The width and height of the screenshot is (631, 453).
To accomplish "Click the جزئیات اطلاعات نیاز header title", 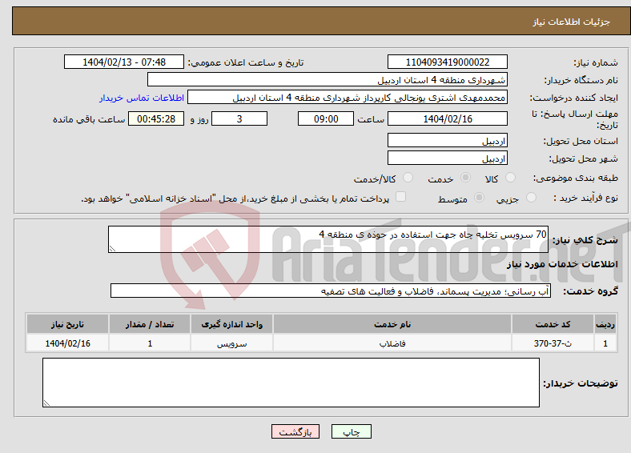I will click(x=572, y=22).
